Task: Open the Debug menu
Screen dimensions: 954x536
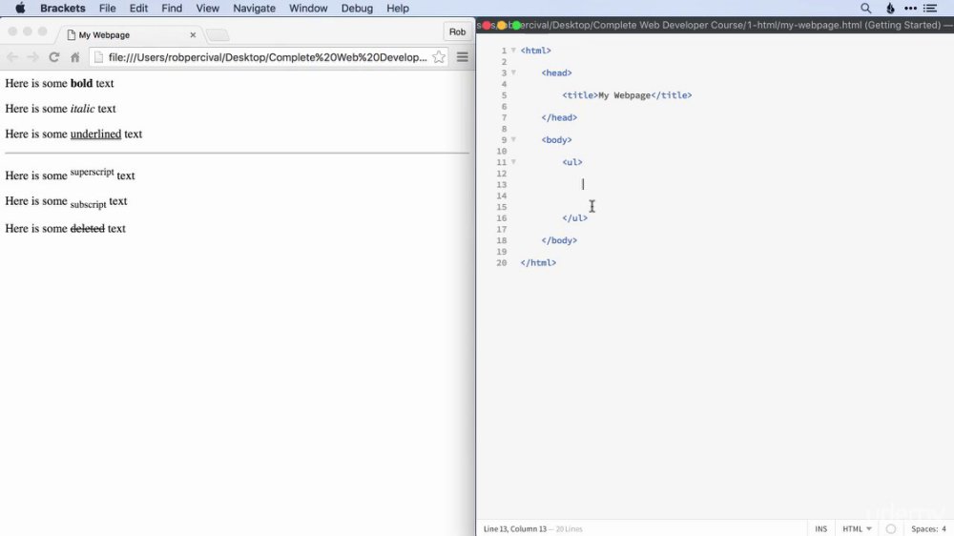Action: (357, 9)
